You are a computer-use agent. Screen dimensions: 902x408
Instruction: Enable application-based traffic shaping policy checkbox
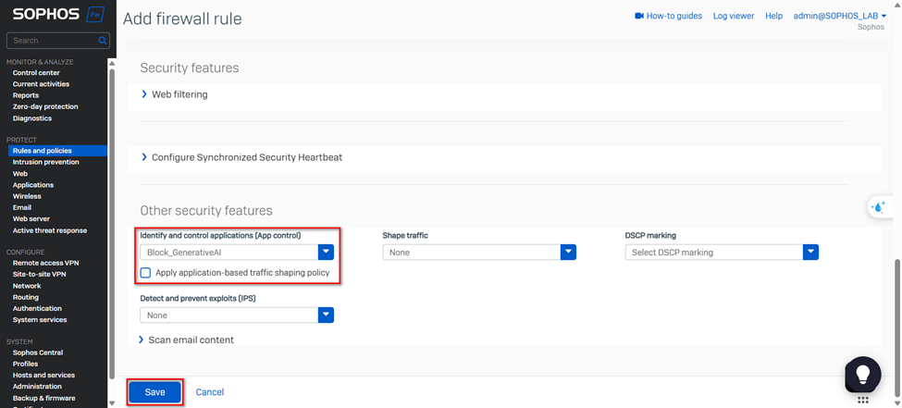[145, 273]
